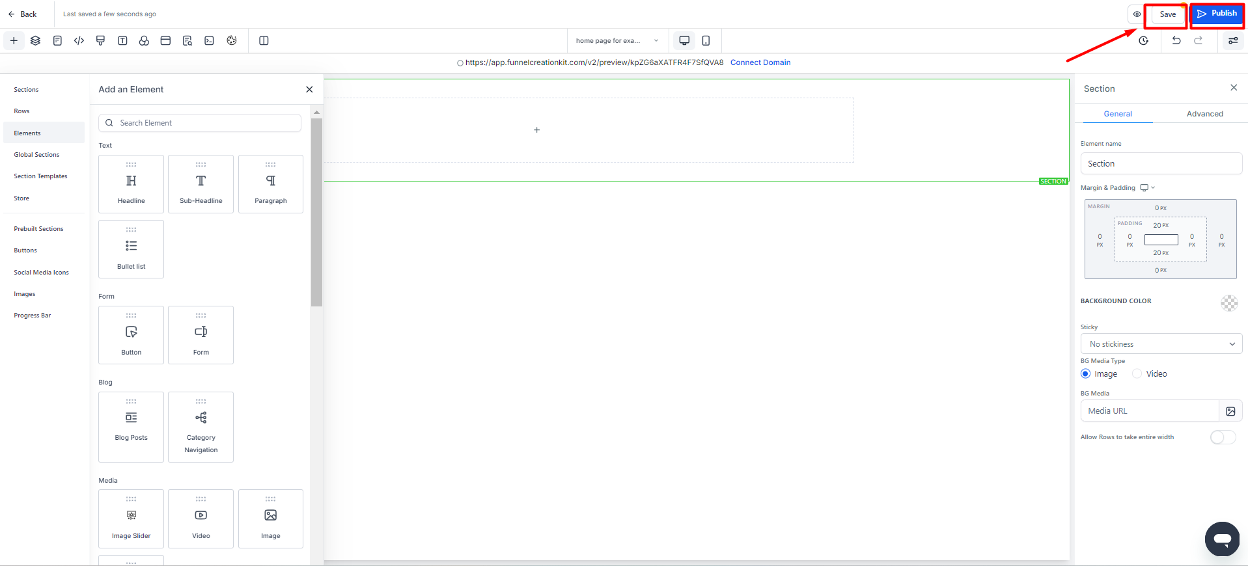Enable Allow Rows to take entire width
This screenshot has height=566, width=1248.
tap(1223, 437)
